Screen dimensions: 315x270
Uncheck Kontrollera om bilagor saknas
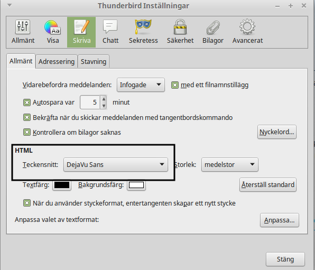(27, 133)
